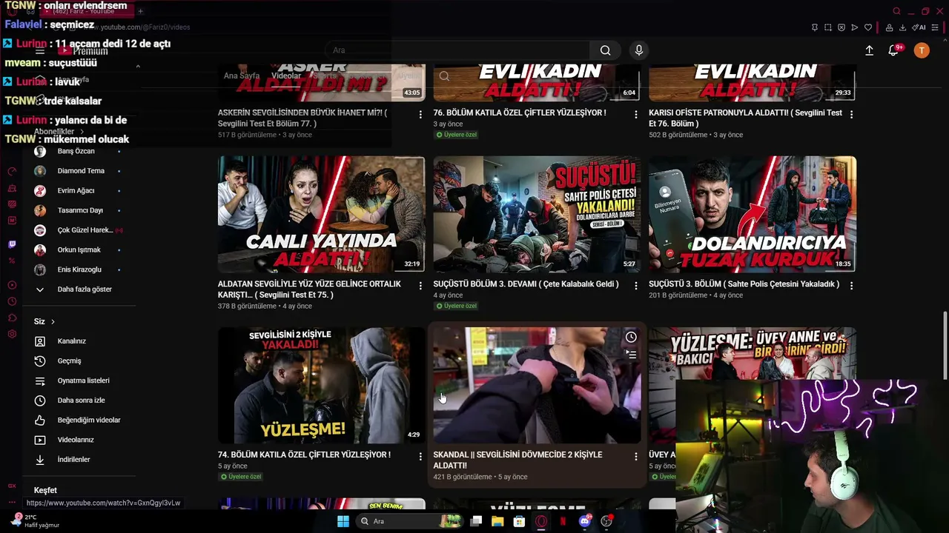The height and width of the screenshot is (533, 949).
Task: Open Çok Güzel Hareketler live channel
Action: pos(79,230)
